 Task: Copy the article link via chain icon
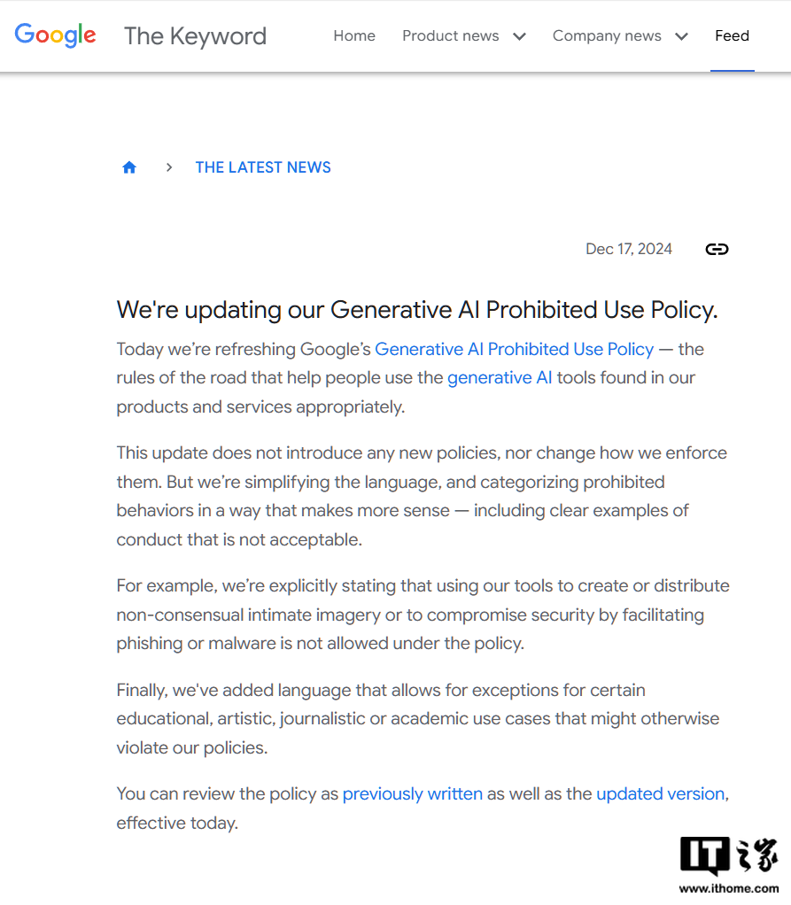[x=717, y=249]
